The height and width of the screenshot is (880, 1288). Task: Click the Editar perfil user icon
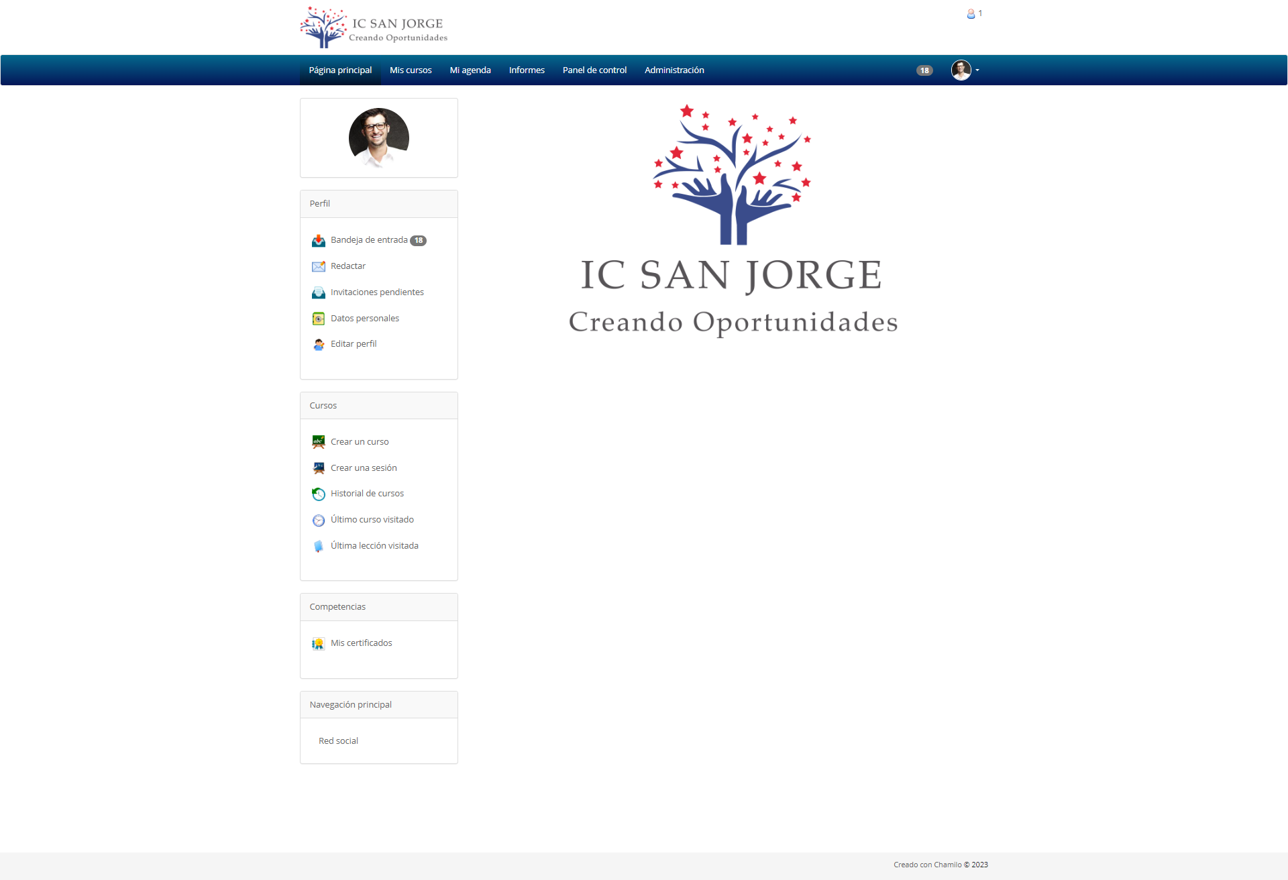click(x=319, y=344)
